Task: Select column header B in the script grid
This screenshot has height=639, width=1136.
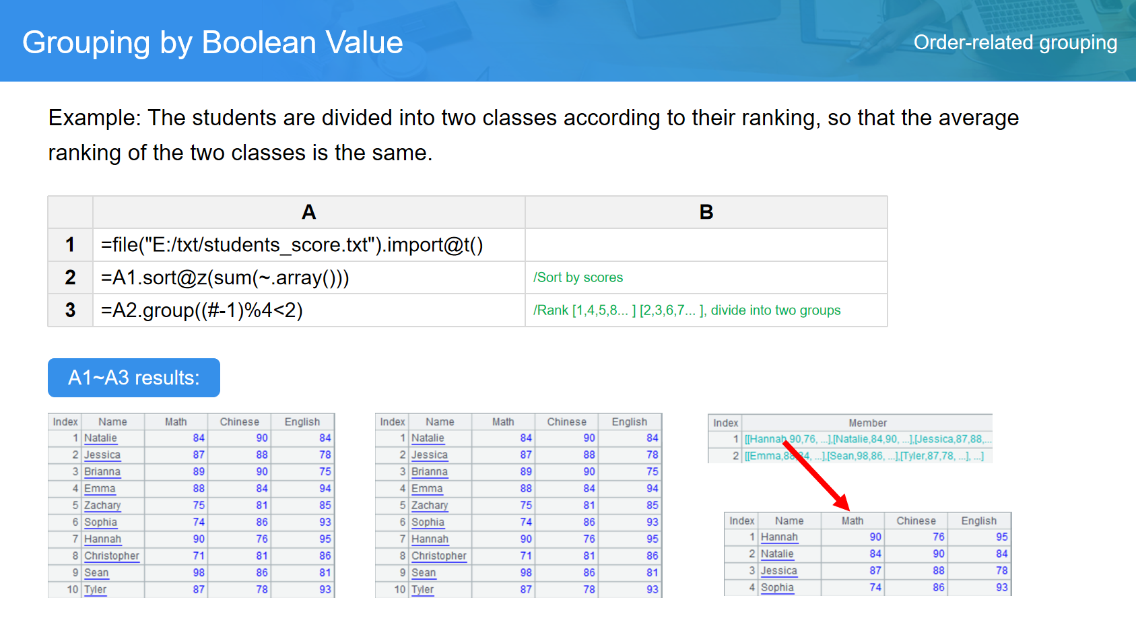Action: tap(706, 212)
